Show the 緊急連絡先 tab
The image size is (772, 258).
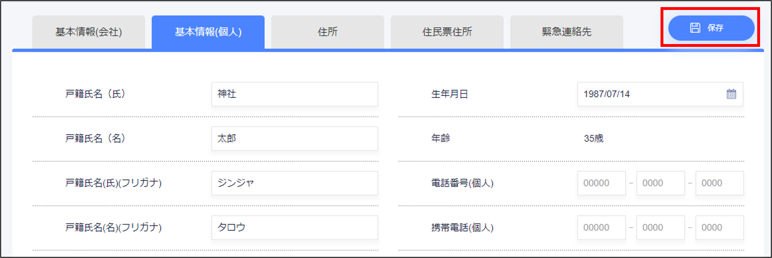[x=566, y=32]
